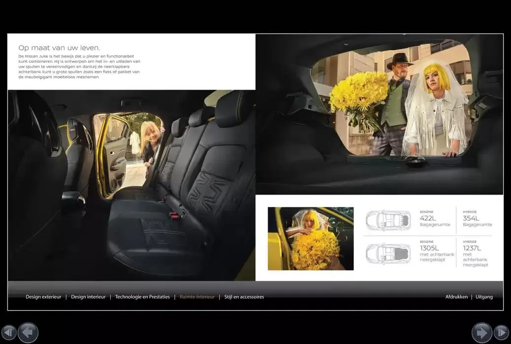Click the trunk-loaded car diagram icon

(388, 220)
